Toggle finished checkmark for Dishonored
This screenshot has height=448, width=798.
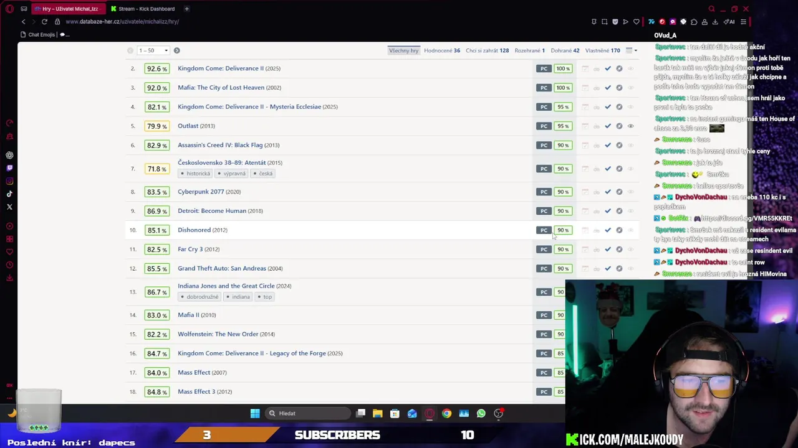tap(608, 230)
